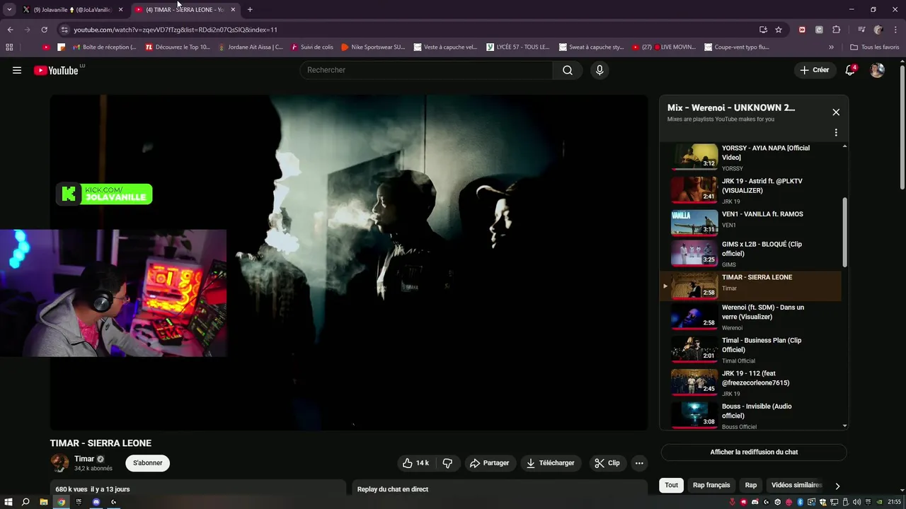The image size is (906, 509).
Task: Open Bluetooth tray icon
Action: point(800,502)
